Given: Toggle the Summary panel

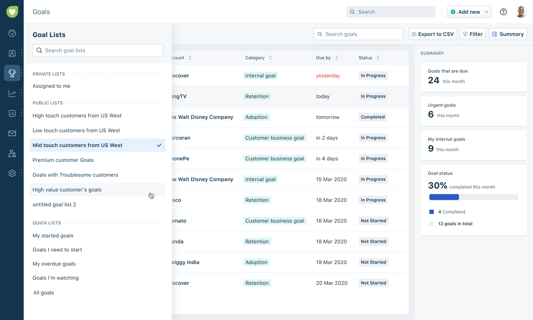Looking at the screenshot, I should (x=508, y=34).
